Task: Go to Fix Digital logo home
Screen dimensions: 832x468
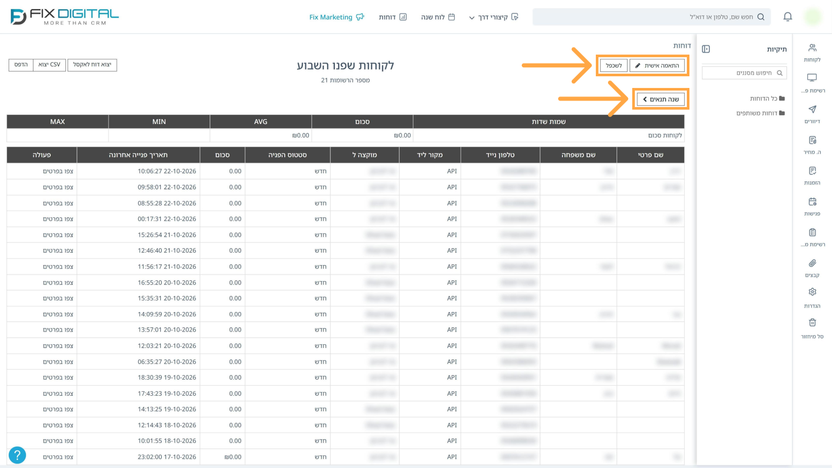Action: 65,17
